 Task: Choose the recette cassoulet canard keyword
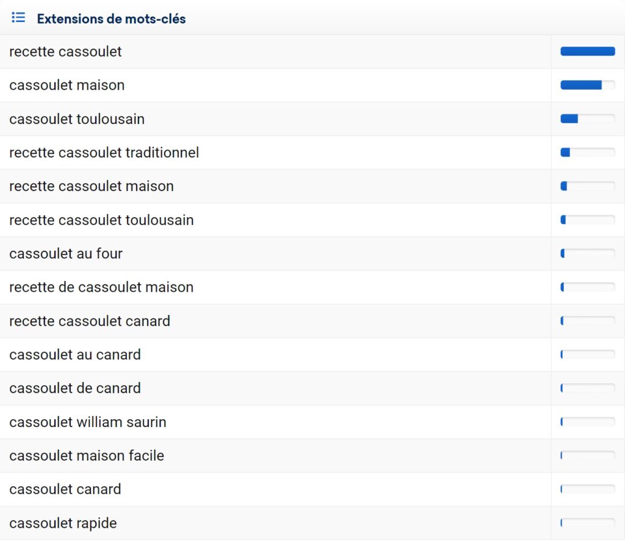click(90, 321)
